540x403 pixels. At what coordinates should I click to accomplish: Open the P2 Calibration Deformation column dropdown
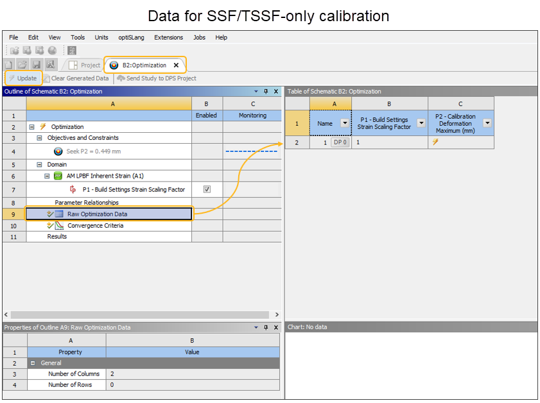point(487,123)
